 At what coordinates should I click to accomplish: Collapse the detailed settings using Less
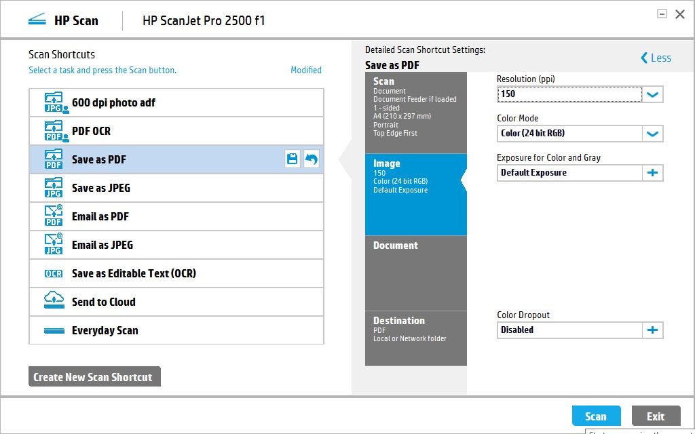tap(655, 58)
